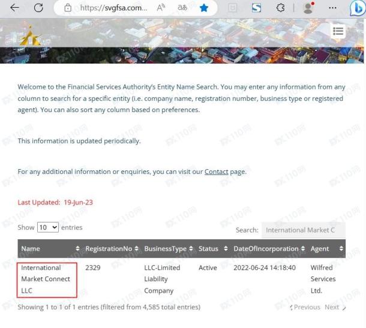Sort table by BusinessType column
Screen dimensions: 366x328
168,249
